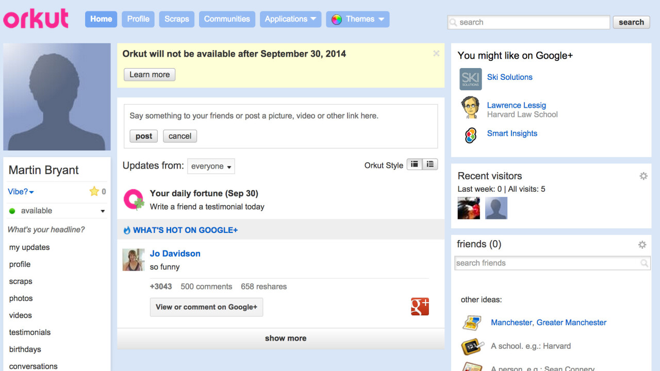Open the Communities tab

point(227,19)
